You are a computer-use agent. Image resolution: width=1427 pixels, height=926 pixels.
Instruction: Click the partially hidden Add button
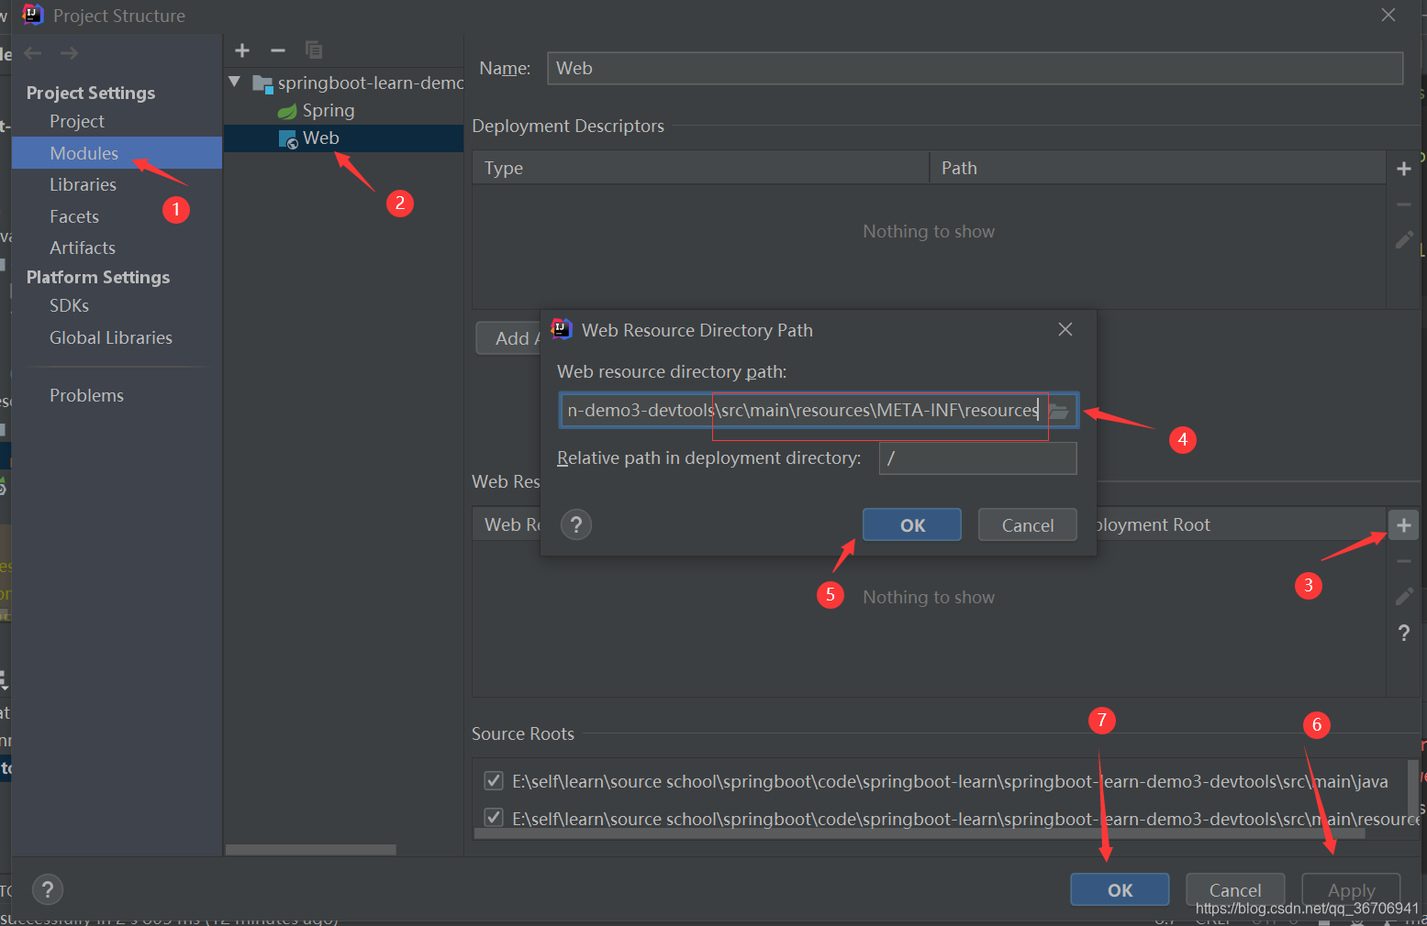coord(508,338)
